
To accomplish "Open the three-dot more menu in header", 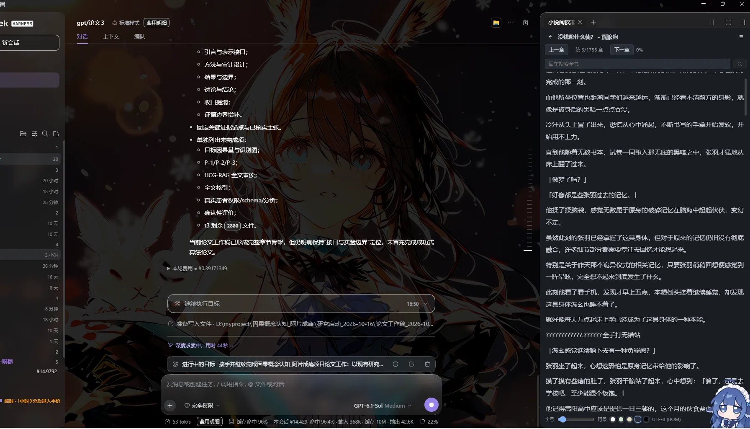I will tap(511, 23).
